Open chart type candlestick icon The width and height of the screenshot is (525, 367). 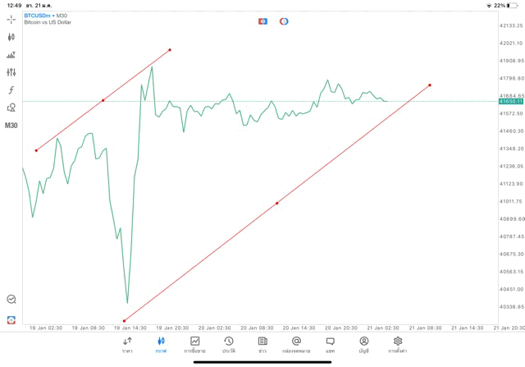click(11, 37)
